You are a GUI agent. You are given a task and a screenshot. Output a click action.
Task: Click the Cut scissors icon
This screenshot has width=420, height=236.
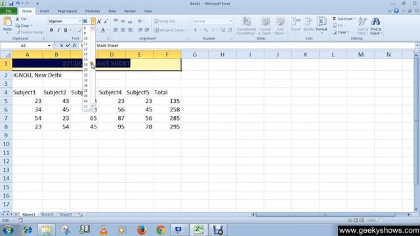click(18, 19)
